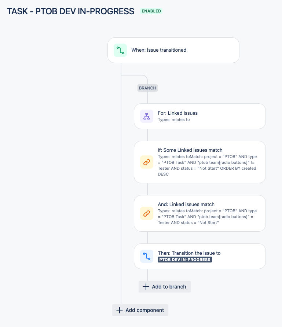The width and height of the screenshot is (282, 327).
Task: Click the rule title TASK - PTOB DEV IN-PROGRESS
Action: pos(70,11)
